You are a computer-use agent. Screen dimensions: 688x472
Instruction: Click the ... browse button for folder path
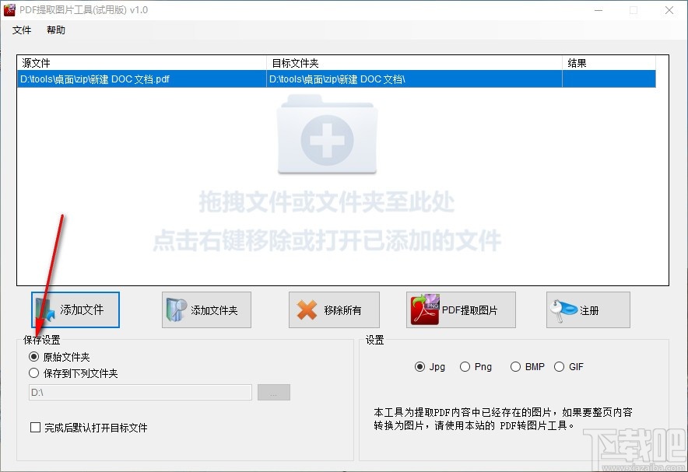pyautogui.click(x=273, y=393)
